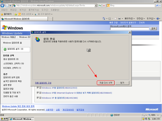Open the recent pages dropdown next to Forward
The image size is (162, 121).
click(10, 6)
